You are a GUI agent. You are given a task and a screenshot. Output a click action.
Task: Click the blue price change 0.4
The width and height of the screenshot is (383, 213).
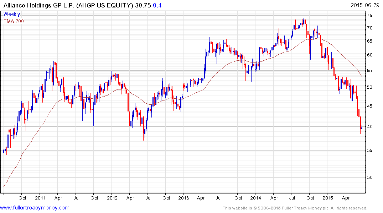point(157,5)
